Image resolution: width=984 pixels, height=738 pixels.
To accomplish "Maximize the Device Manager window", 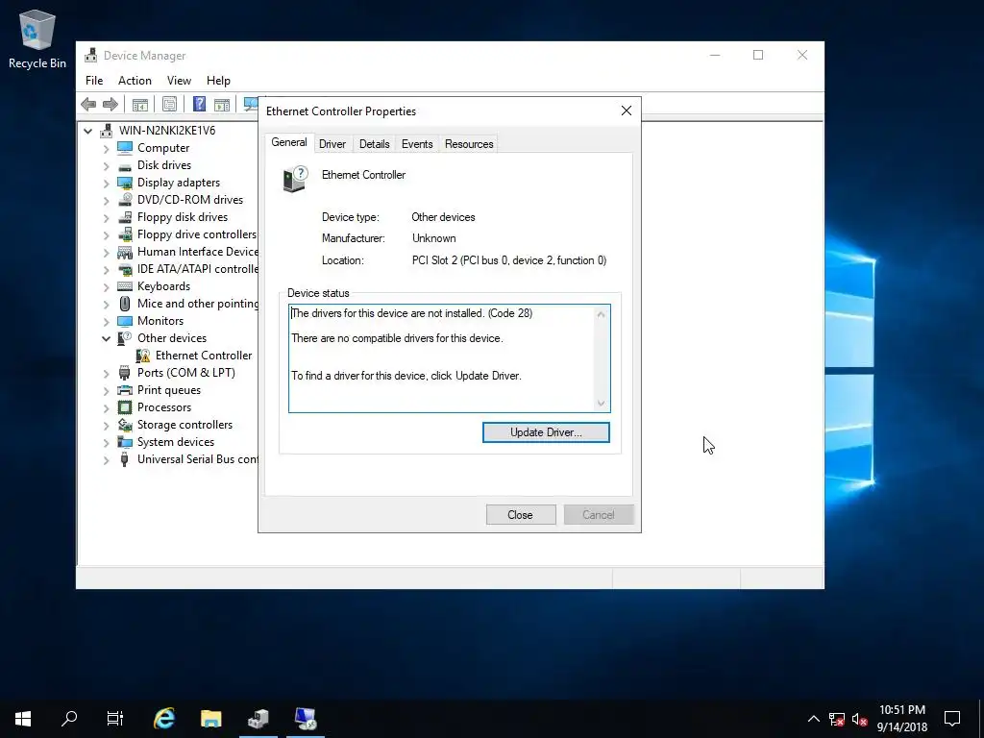I will 758,55.
